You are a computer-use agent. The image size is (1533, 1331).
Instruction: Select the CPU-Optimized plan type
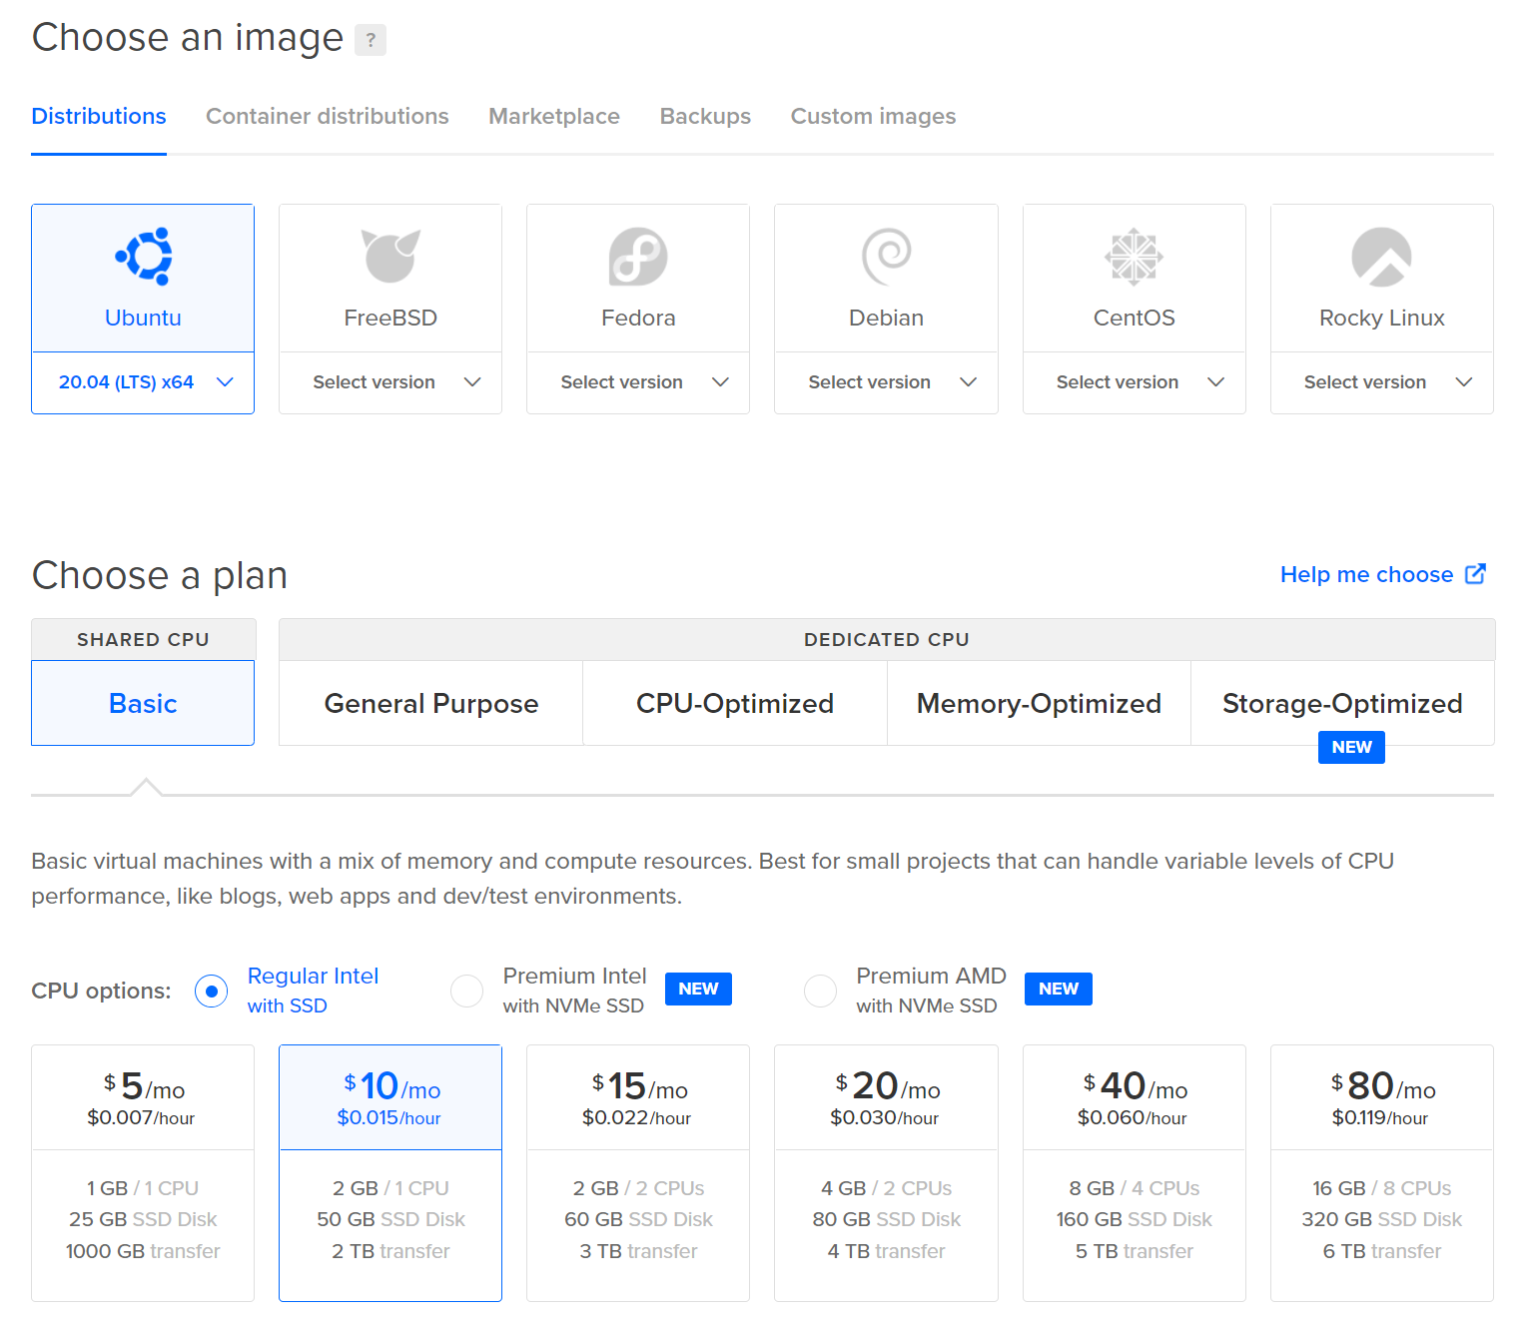pos(735,703)
